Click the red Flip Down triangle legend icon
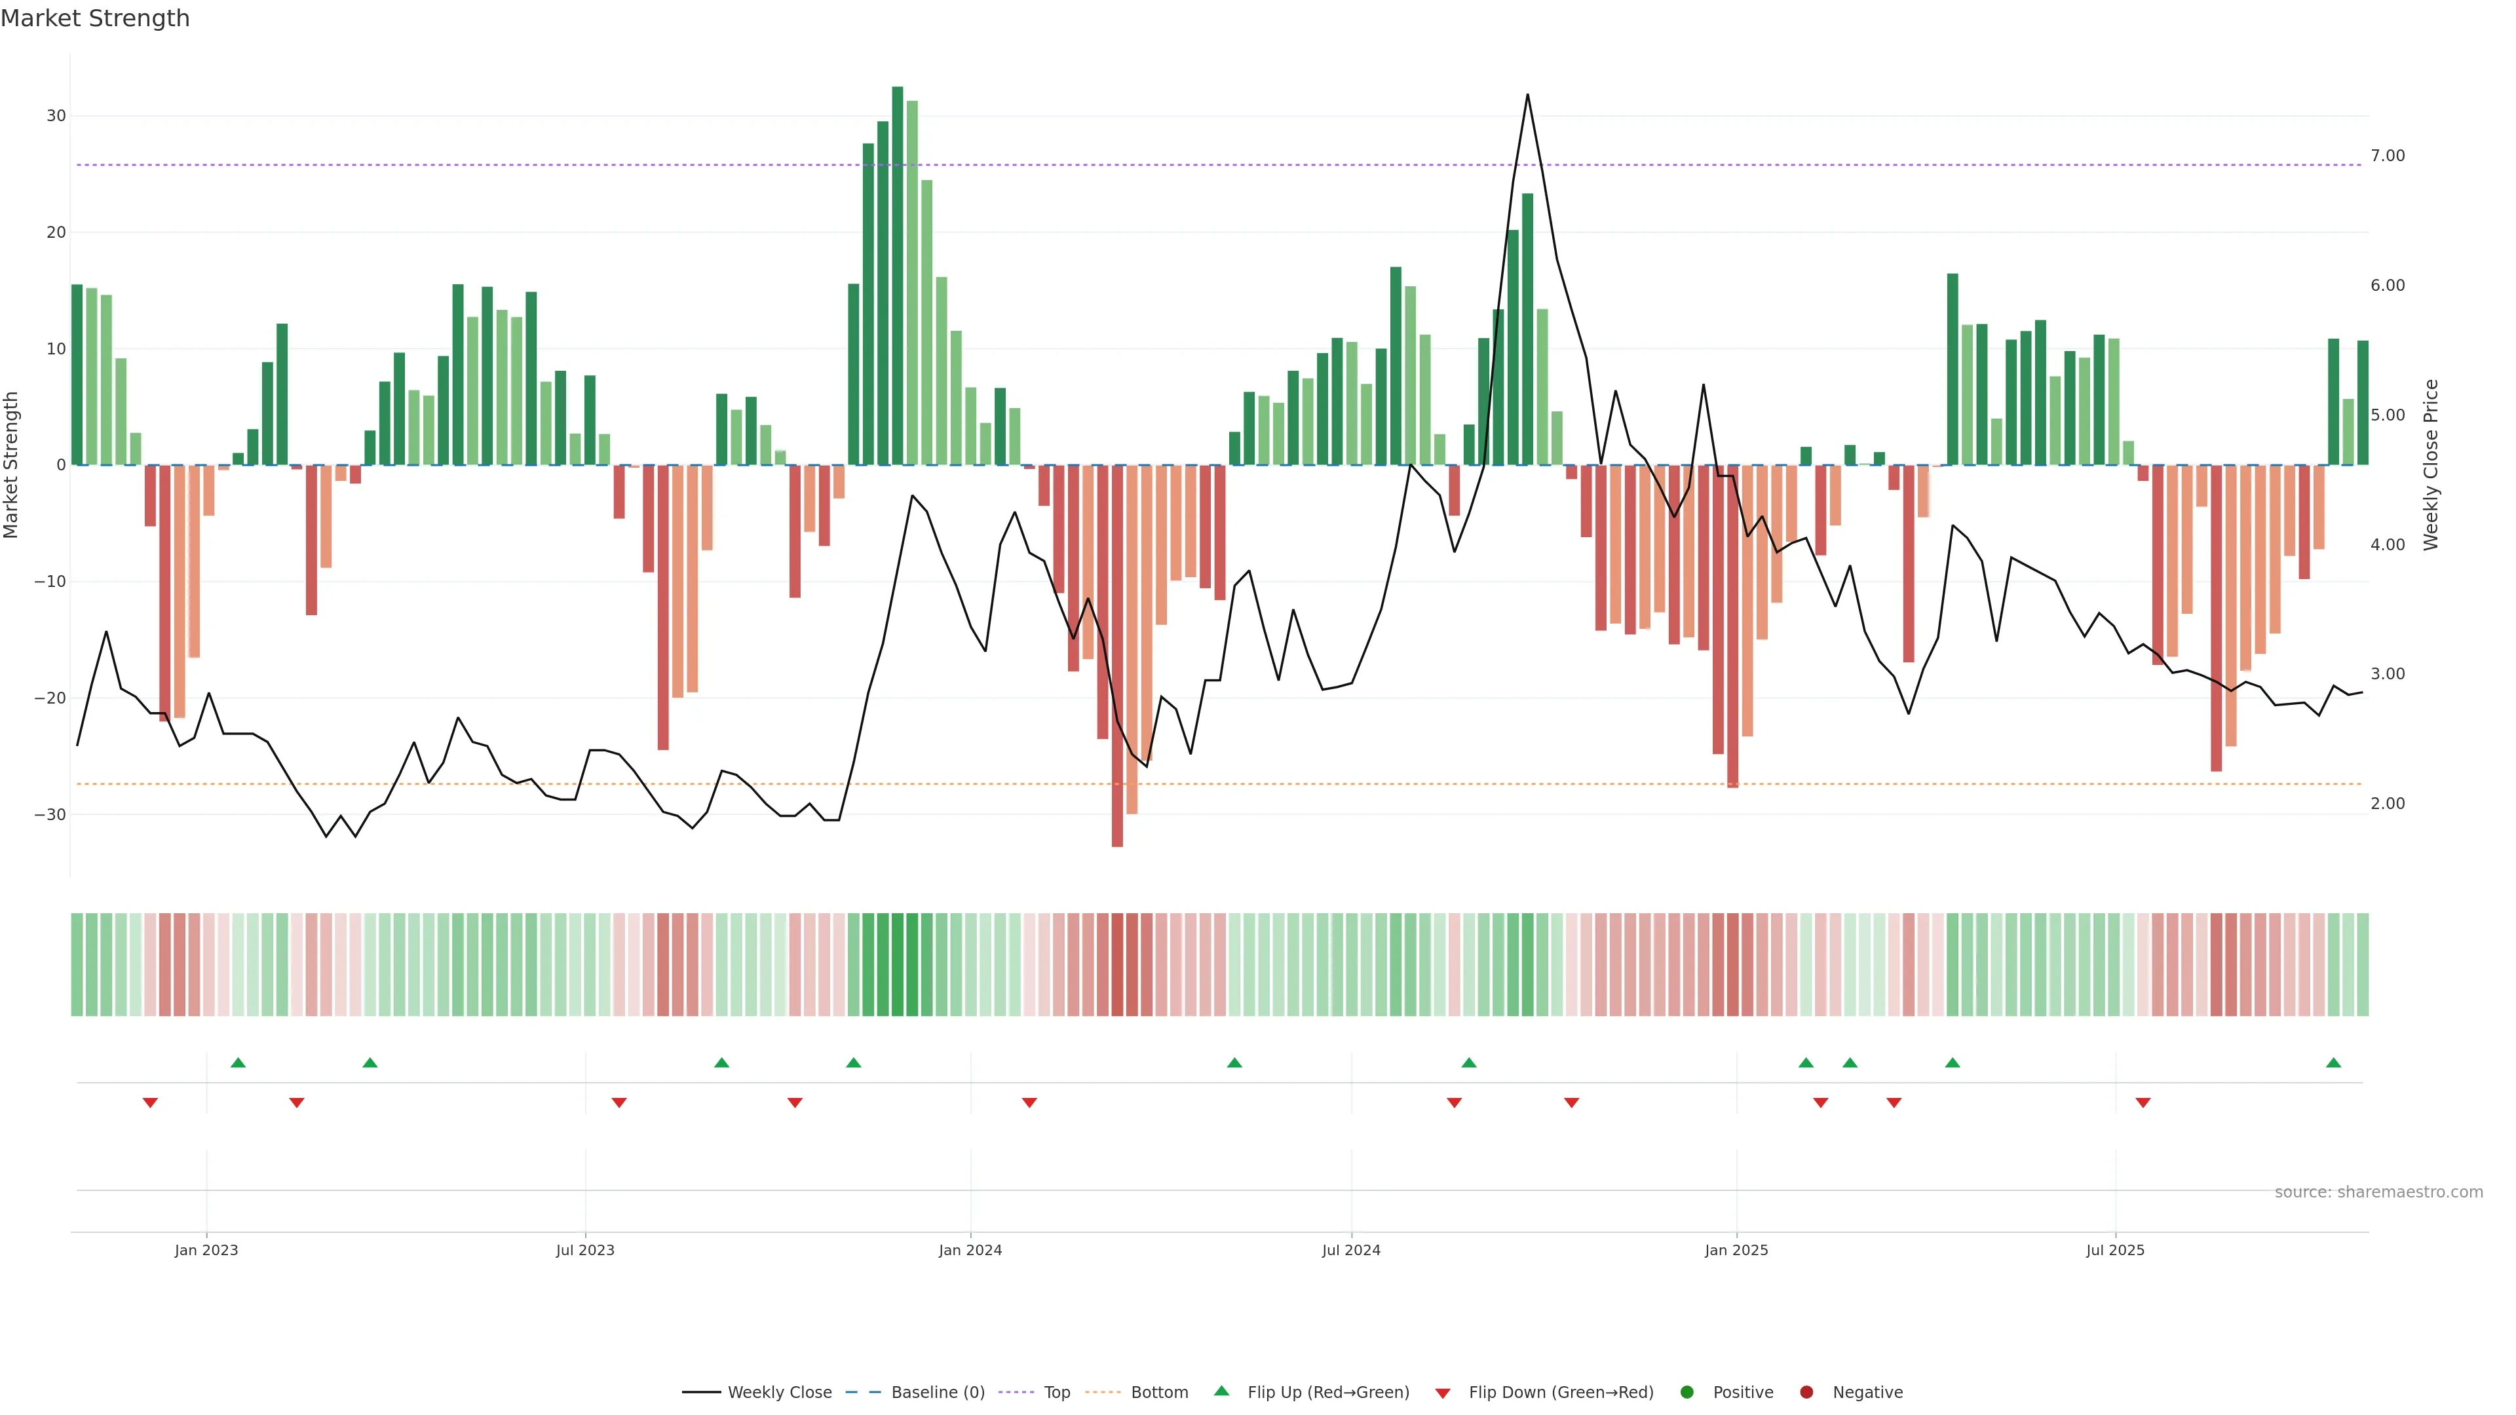 coord(1443,1393)
